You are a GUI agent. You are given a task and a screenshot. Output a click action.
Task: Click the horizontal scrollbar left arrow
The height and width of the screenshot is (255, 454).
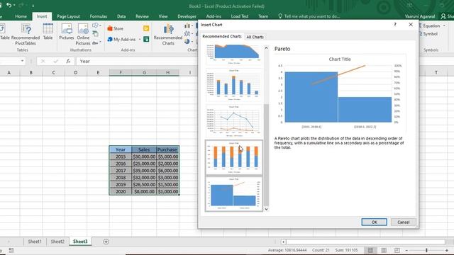pyautogui.click(x=283, y=242)
